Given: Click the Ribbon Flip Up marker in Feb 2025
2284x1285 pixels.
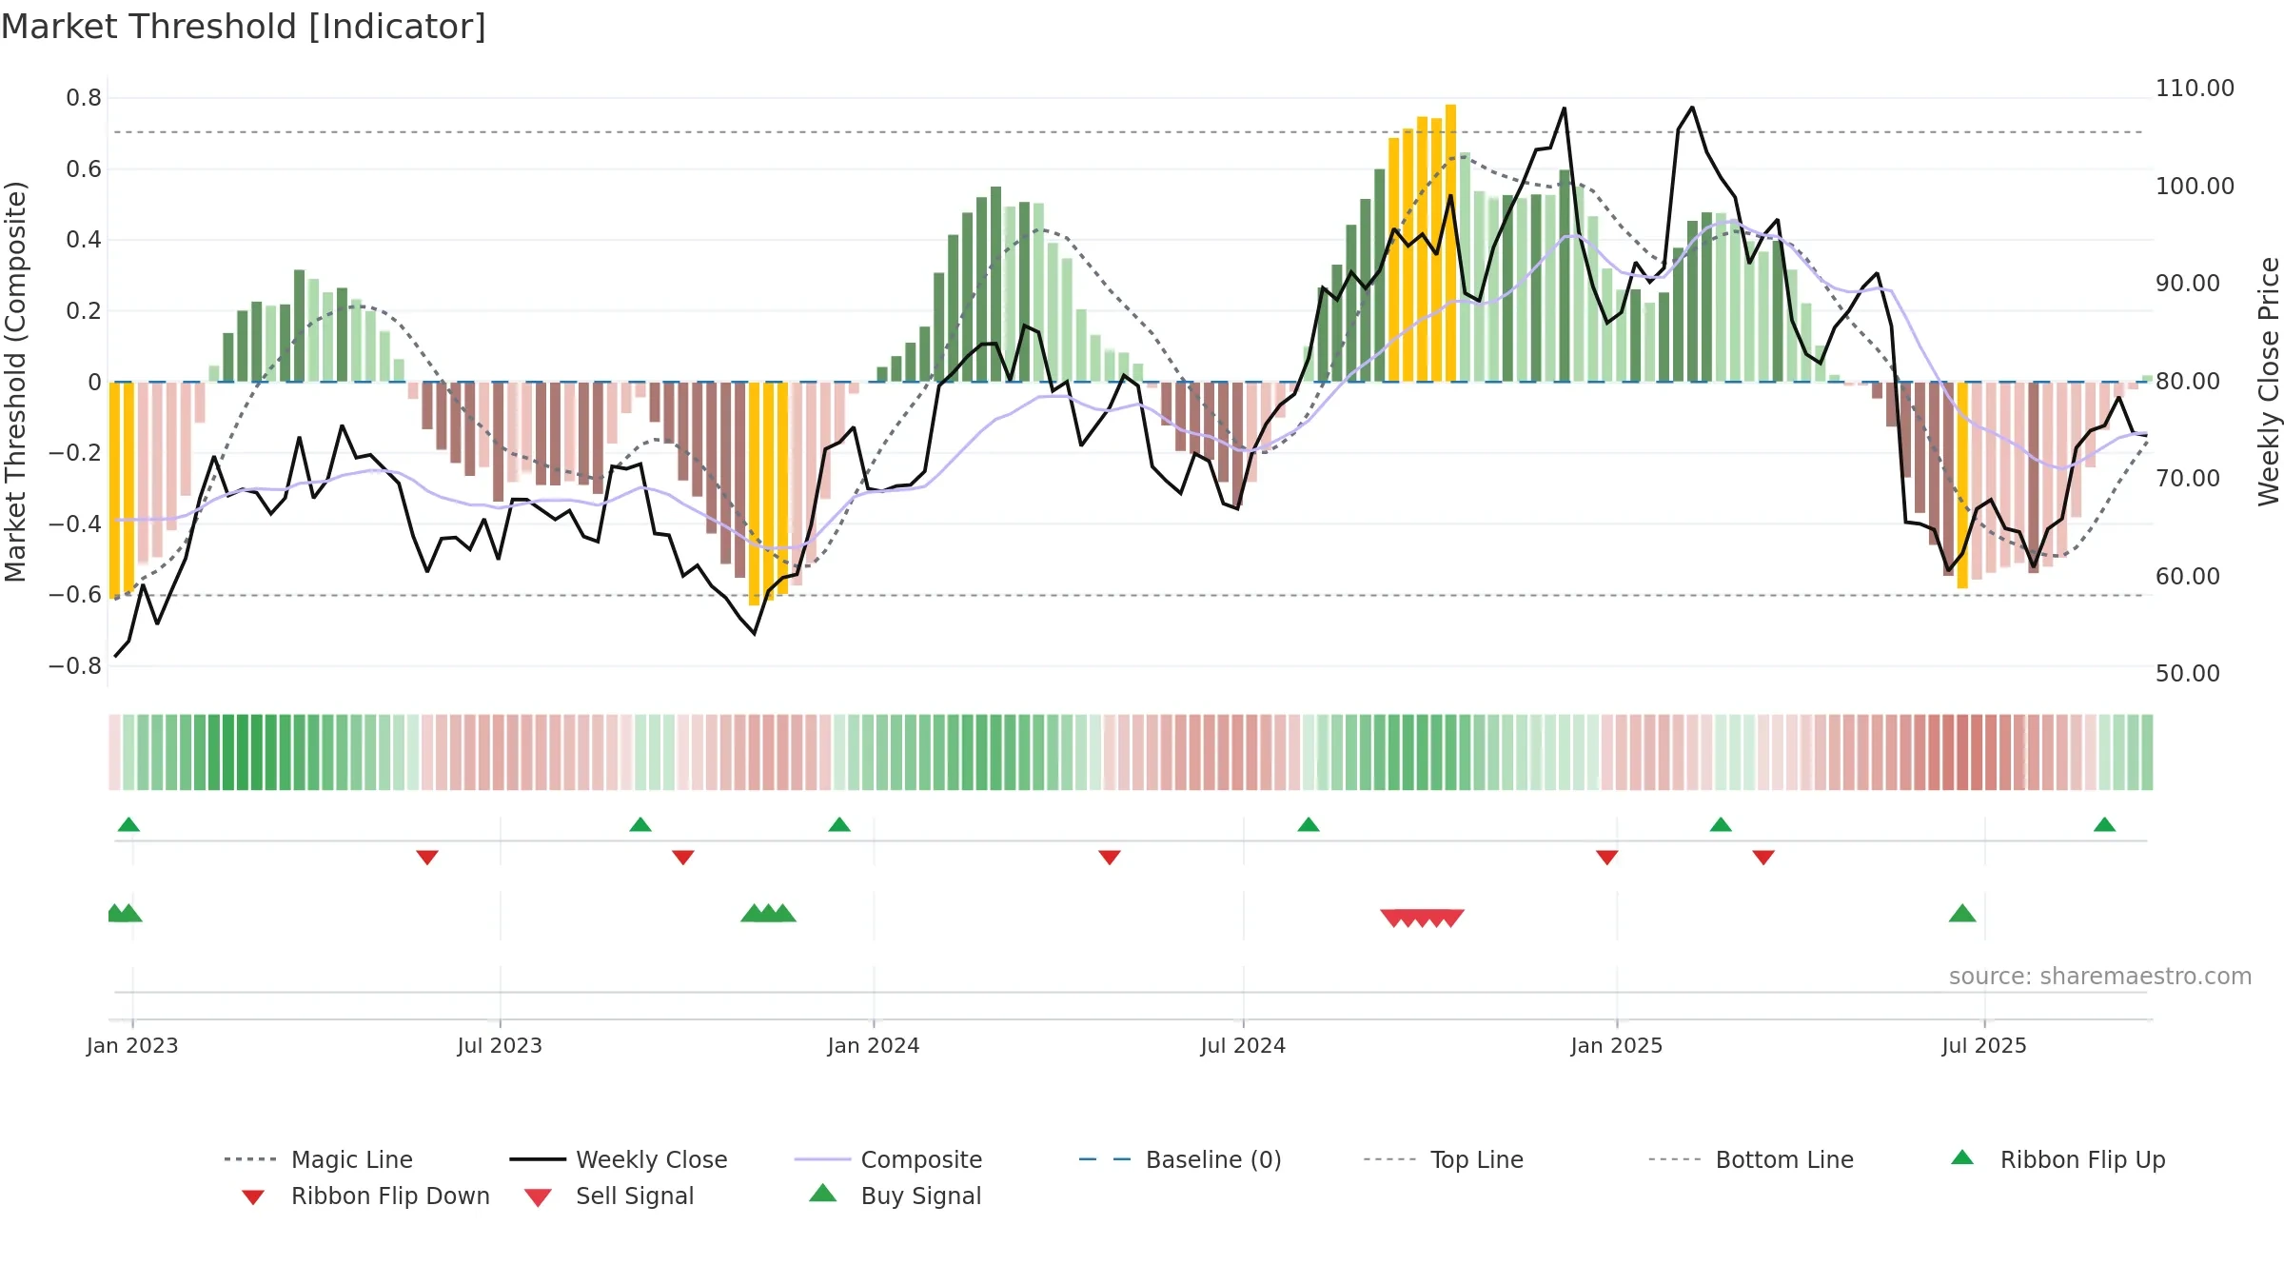Looking at the screenshot, I should point(1721,824).
